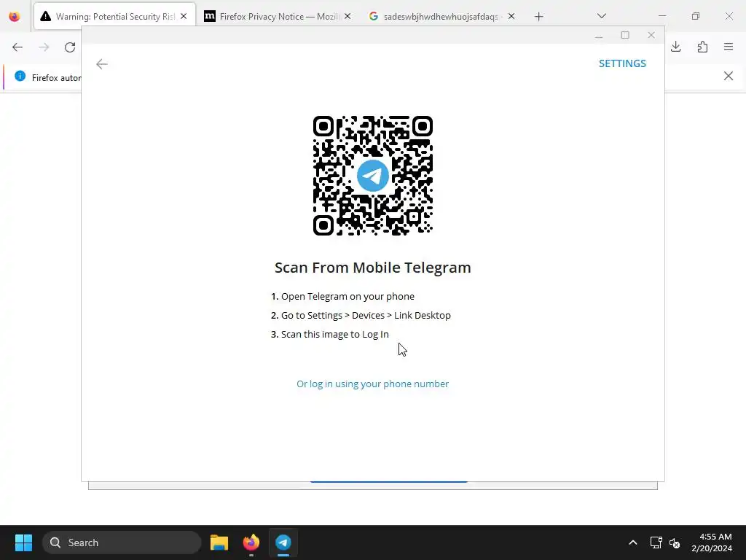Click the Firefox View icon
The height and width of the screenshot is (560, 746).
coord(15,17)
